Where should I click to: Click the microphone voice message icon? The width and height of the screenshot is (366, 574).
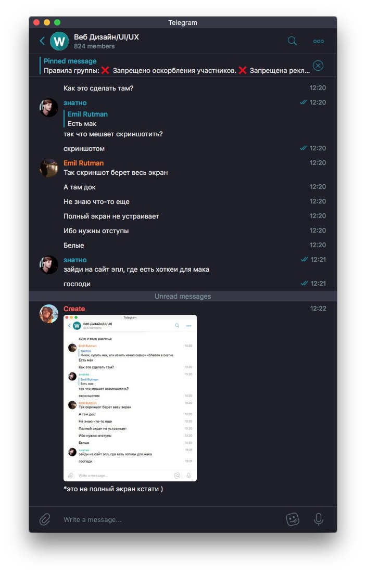coord(319,519)
